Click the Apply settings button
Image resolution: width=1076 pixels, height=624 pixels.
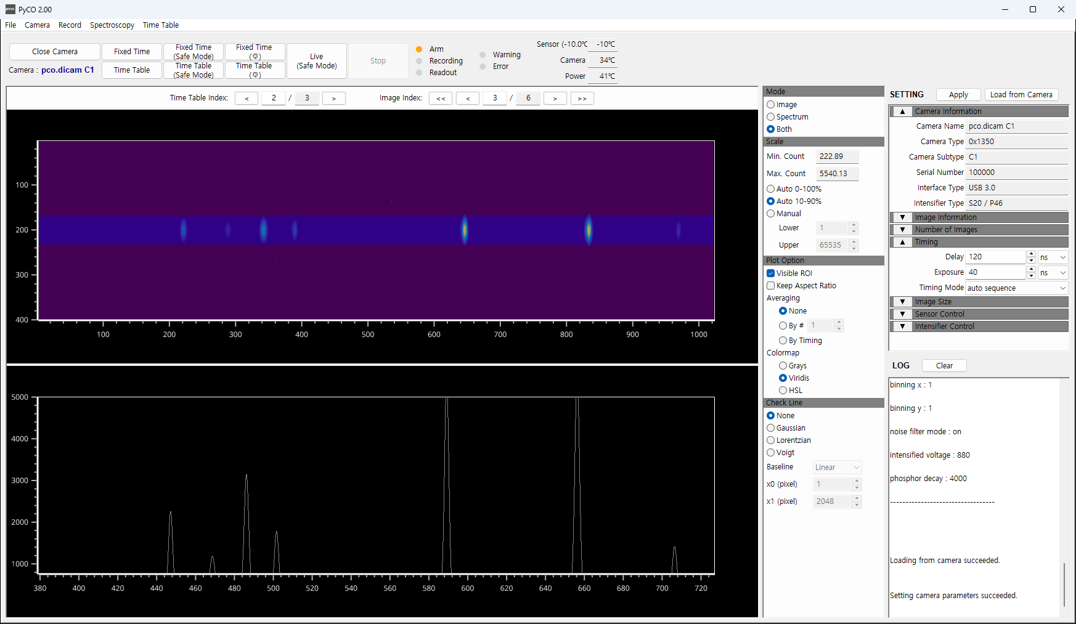(958, 95)
